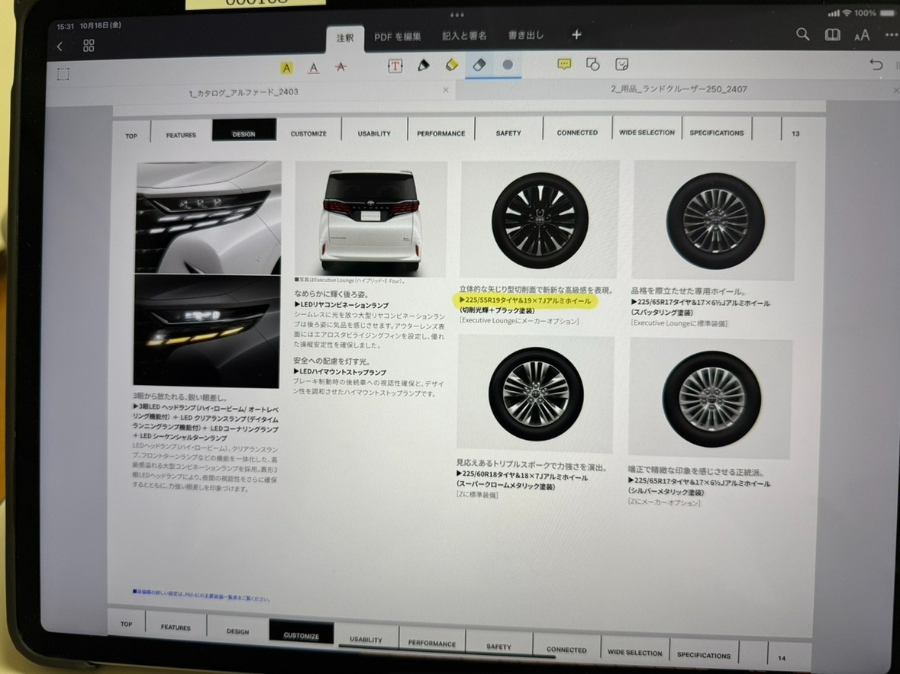Image resolution: width=900 pixels, height=674 pixels.
Task: Select the strikethrough text tool
Action: coord(340,67)
